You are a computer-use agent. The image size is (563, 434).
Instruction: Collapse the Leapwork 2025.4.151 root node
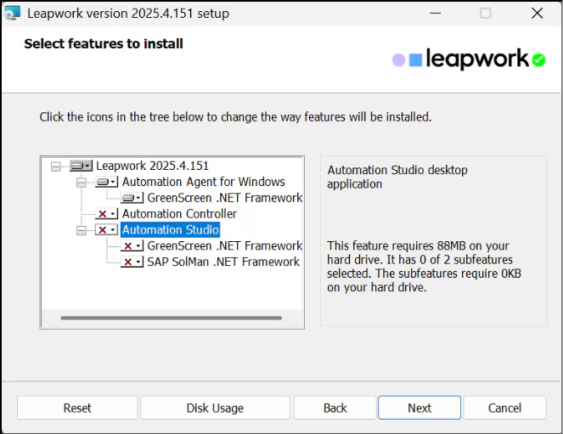click(x=56, y=166)
